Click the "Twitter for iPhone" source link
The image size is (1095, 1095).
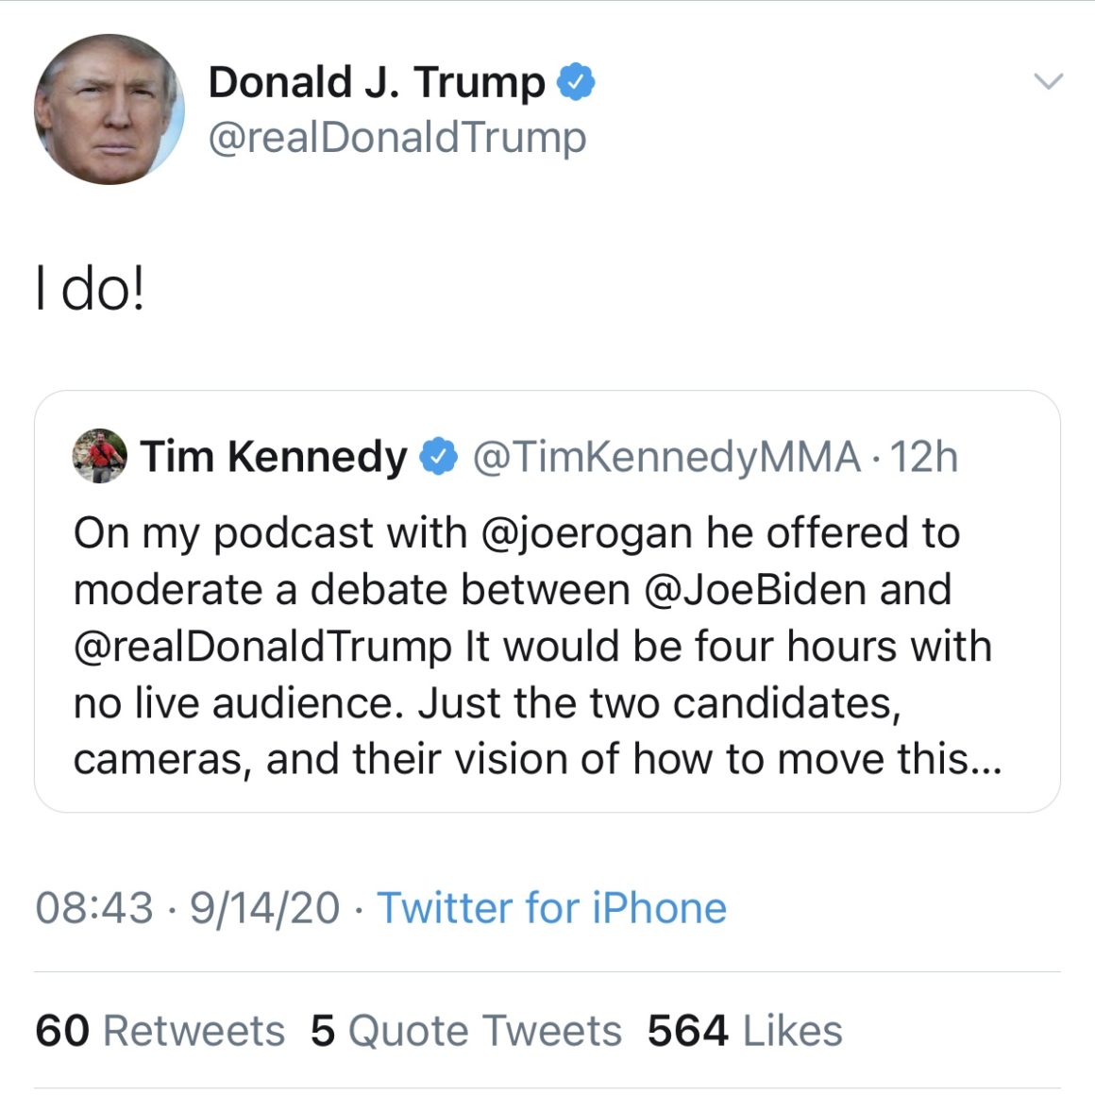tap(551, 908)
